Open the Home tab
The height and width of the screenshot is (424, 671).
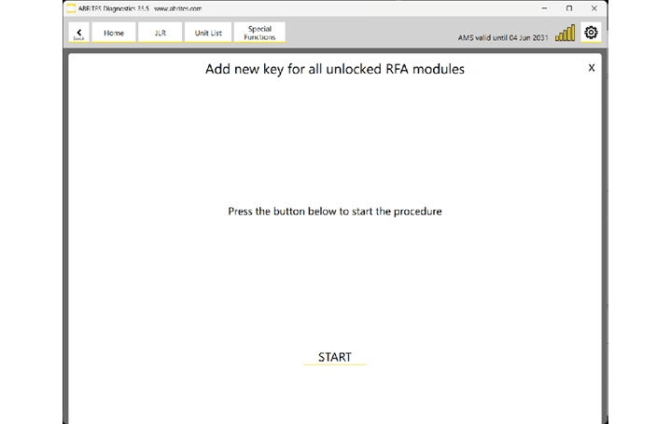114,33
